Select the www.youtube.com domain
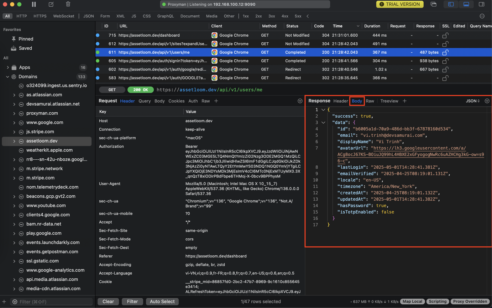This screenshot has height=308, width=492. point(46,206)
